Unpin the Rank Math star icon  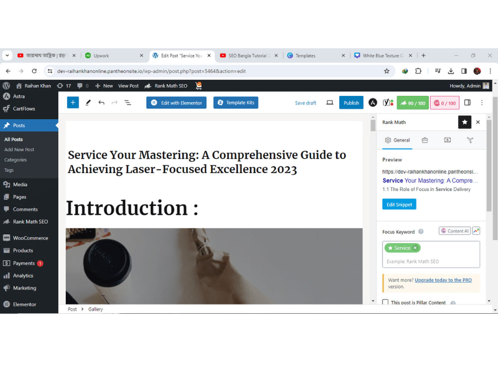tap(464, 122)
